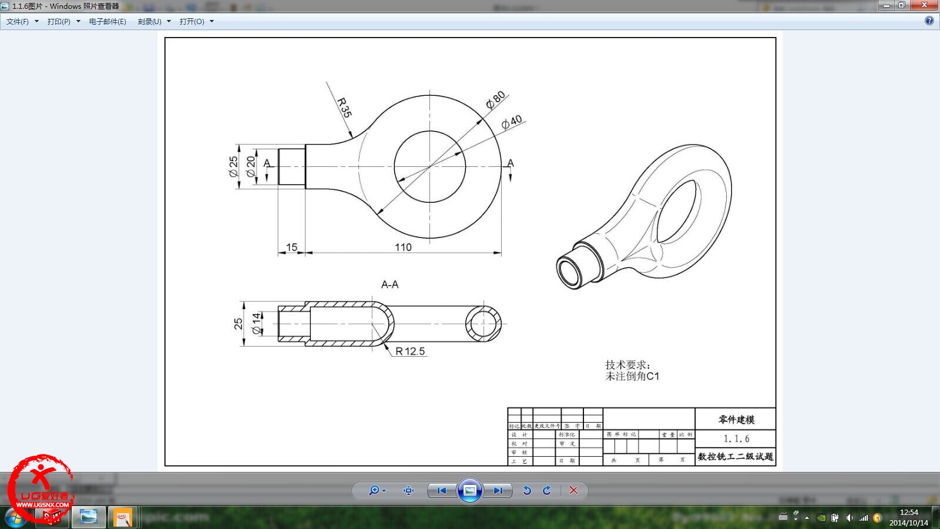Click the Show Desktop strip
The height and width of the screenshot is (529, 940).
click(935, 518)
